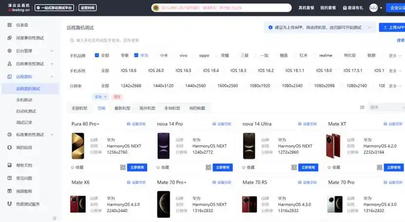Click the announcement speaker icon in top banner

[156, 8]
